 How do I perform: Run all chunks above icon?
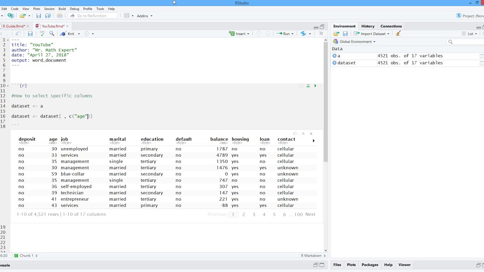(308, 86)
